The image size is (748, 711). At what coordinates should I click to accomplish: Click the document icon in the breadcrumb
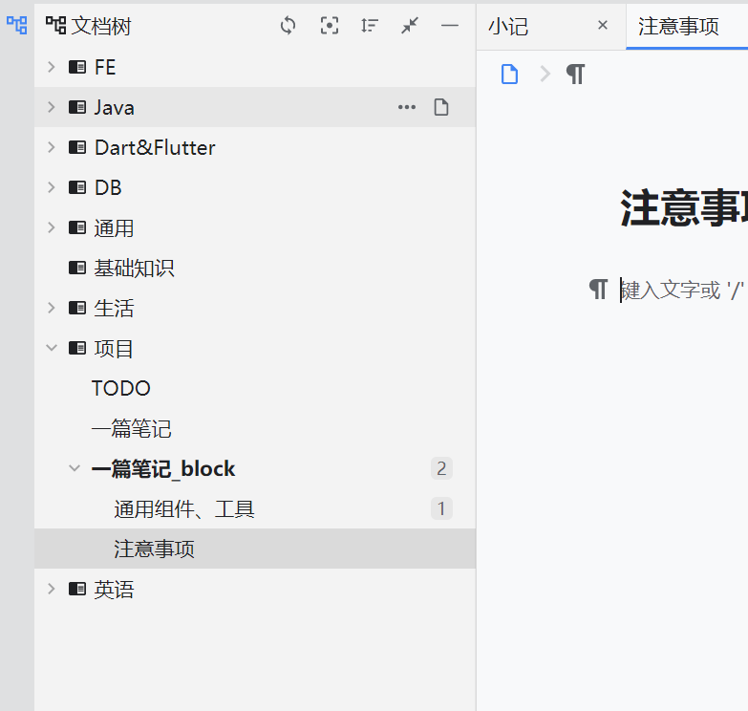tap(509, 74)
